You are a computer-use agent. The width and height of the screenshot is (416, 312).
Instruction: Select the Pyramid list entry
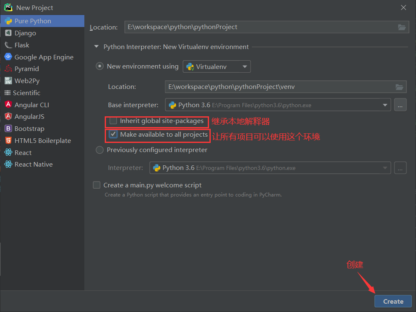pyautogui.click(x=42, y=69)
